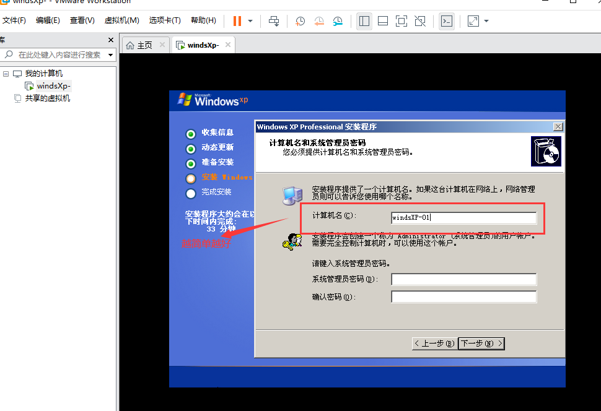
Task: Open the library search dropdown arrow
Action: click(110, 54)
